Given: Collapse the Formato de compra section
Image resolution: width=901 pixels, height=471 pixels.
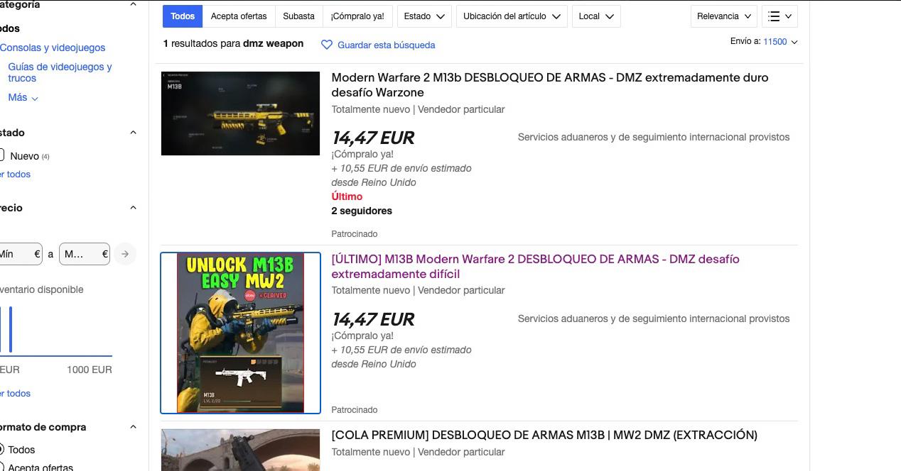Looking at the screenshot, I should click(x=133, y=427).
